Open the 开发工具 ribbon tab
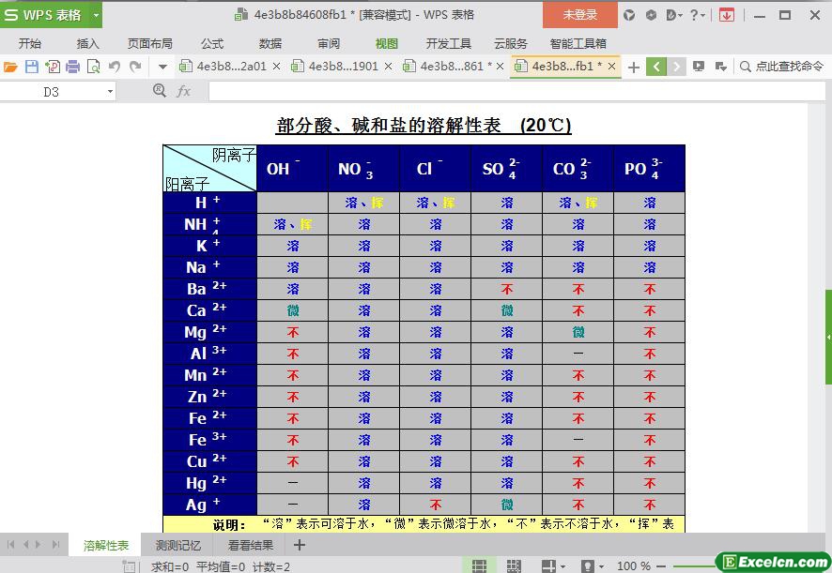 [449, 43]
